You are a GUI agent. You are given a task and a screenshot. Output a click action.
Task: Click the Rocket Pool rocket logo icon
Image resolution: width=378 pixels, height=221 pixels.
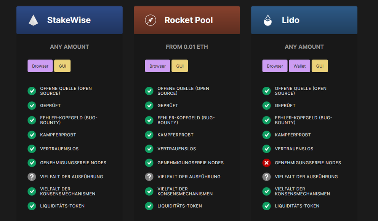[x=151, y=20]
